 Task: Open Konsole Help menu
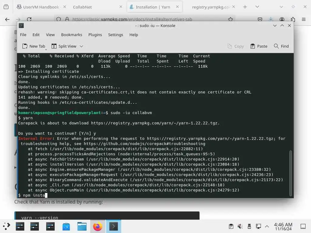point(134,35)
